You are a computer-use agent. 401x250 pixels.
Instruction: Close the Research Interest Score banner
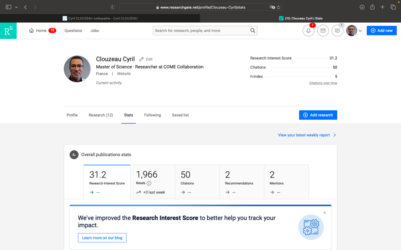pyautogui.click(x=325, y=213)
